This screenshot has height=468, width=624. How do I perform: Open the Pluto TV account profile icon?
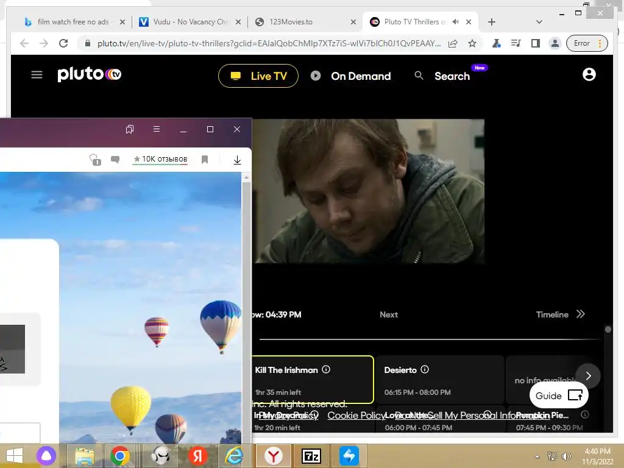pos(589,74)
